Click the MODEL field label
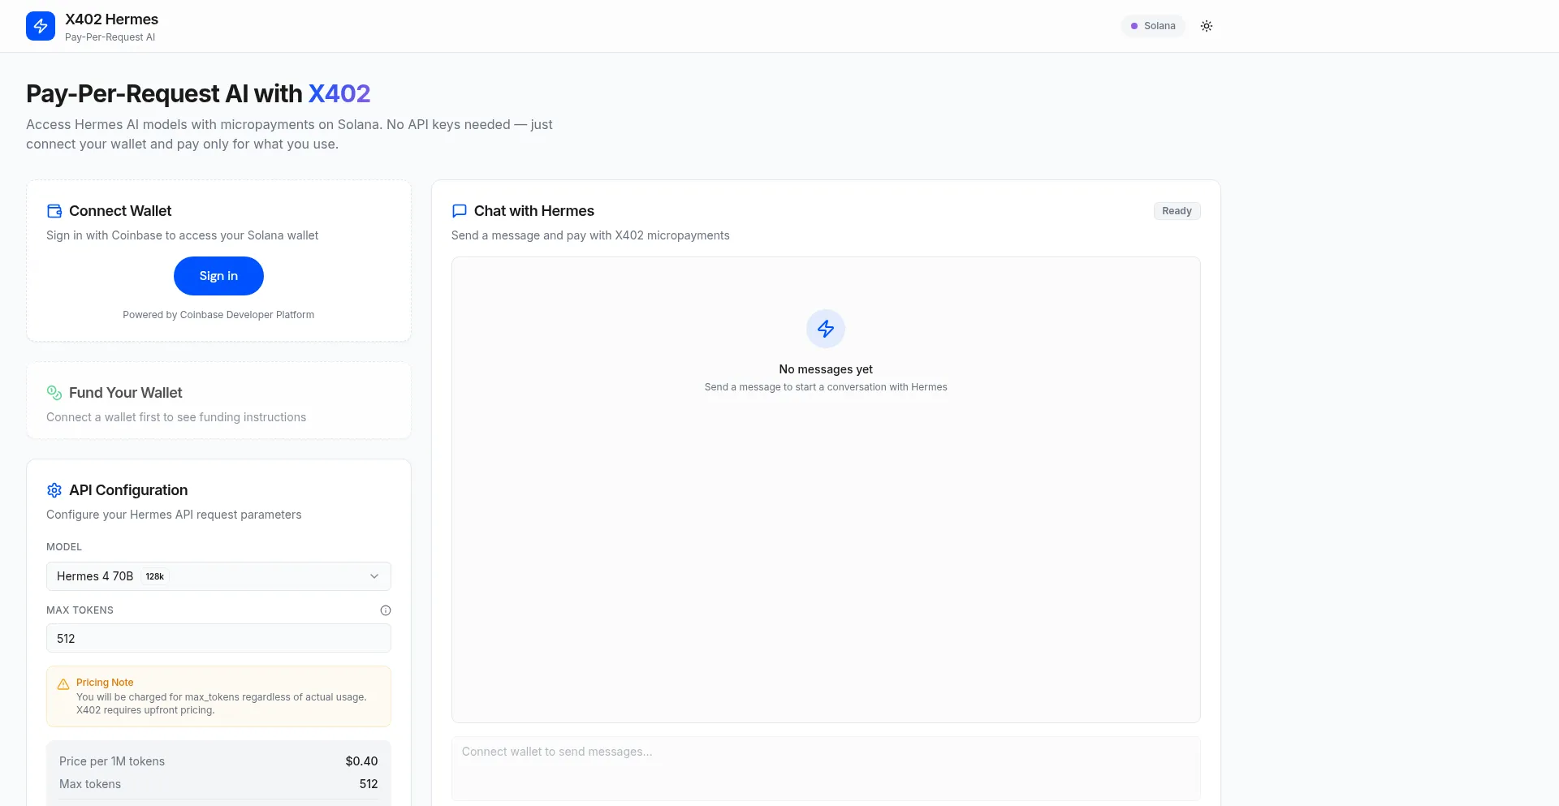Viewport: 1559px width, 806px height. coord(64,547)
